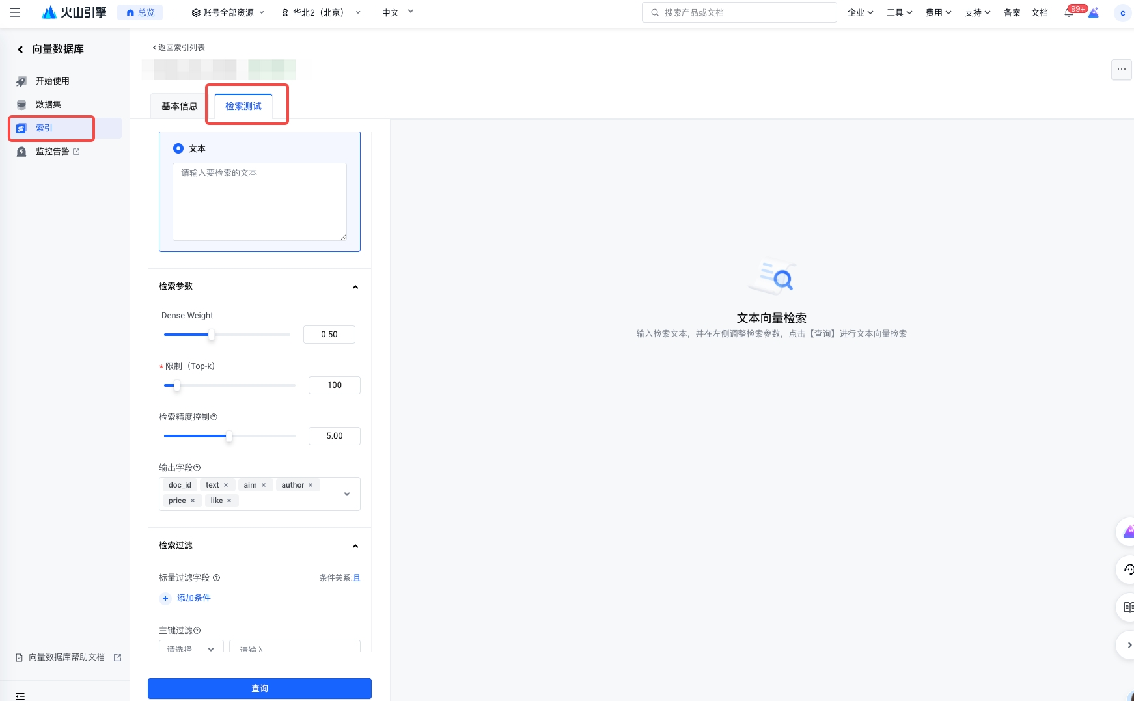Adjust the Dense Weight slider
The image size is (1134, 701).
click(212, 335)
